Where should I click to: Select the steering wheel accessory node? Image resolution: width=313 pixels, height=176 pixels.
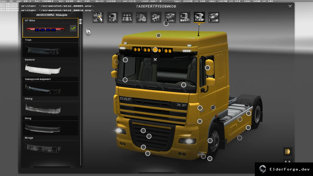pos(184,85)
